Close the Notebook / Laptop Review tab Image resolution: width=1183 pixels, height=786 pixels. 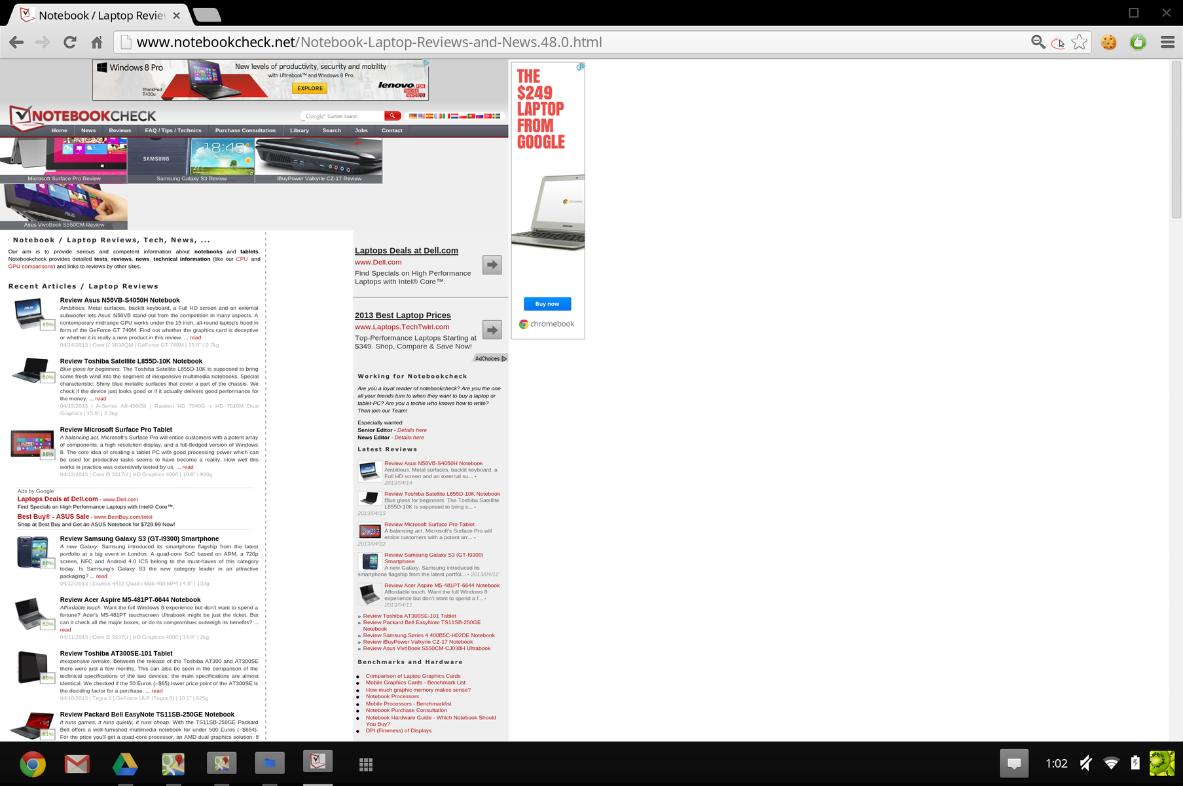coord(177,16)
